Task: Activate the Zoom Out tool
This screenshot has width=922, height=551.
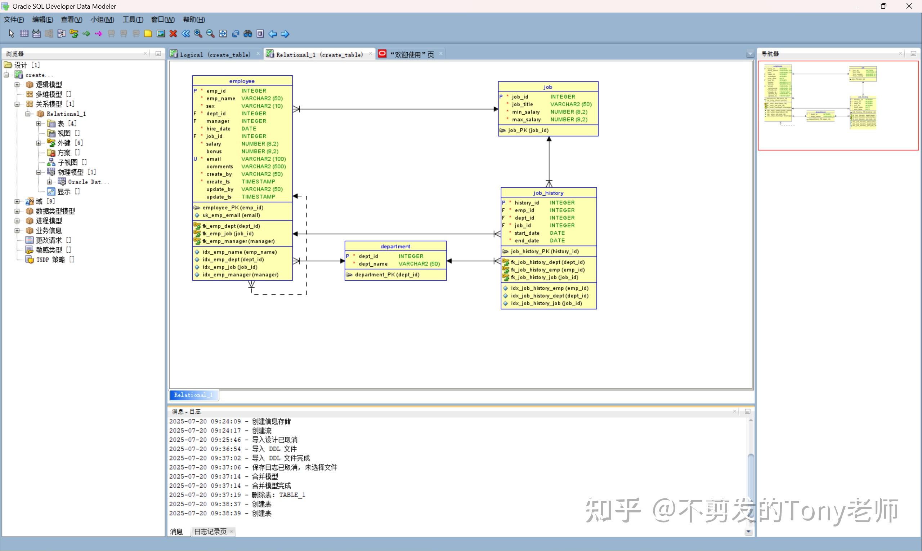Action: tap(210, 34)
